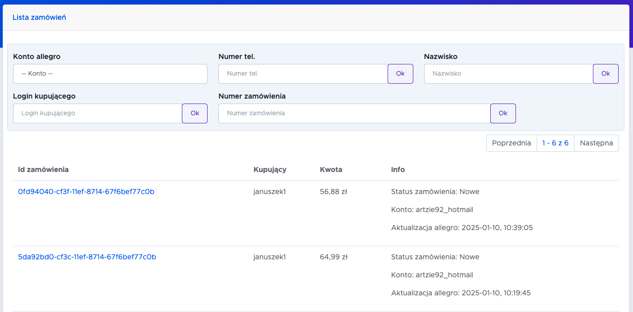The width and height of the screenshot is (633, 312).
Task: Focus the Nazwisko text field
Action: click(508, 74)
